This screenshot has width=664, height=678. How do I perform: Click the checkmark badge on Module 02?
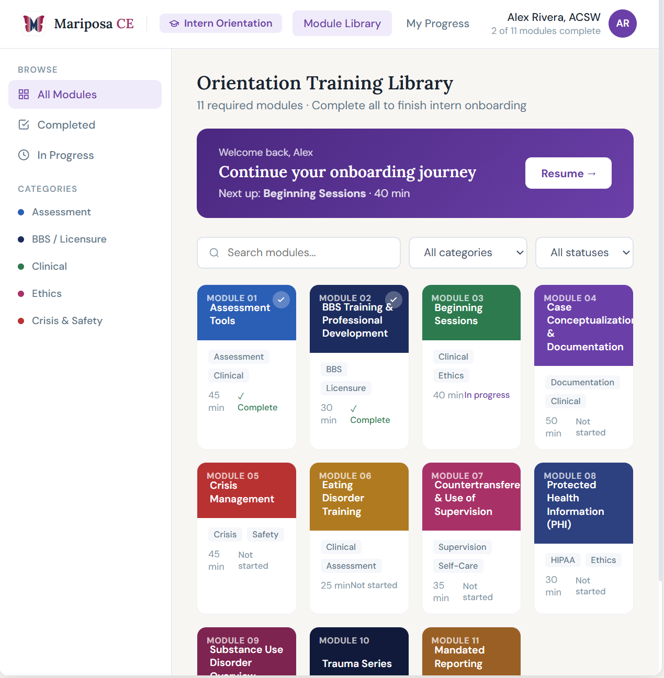click(x=393, y=300)
